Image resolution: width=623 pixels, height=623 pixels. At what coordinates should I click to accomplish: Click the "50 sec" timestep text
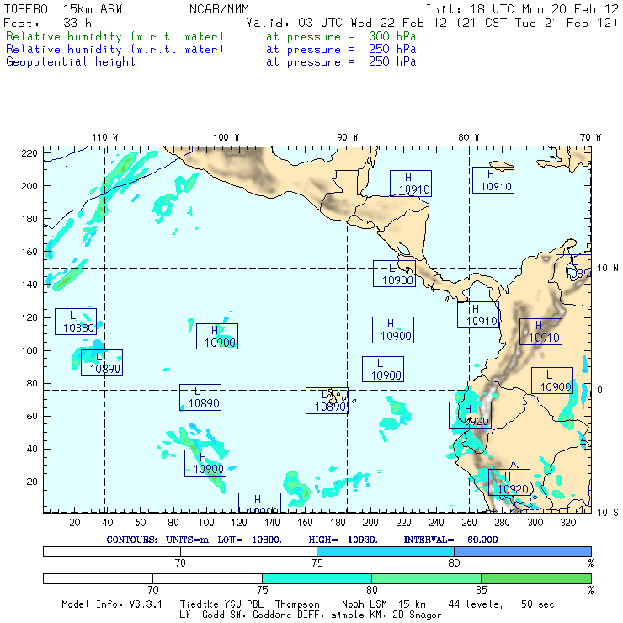538,604
